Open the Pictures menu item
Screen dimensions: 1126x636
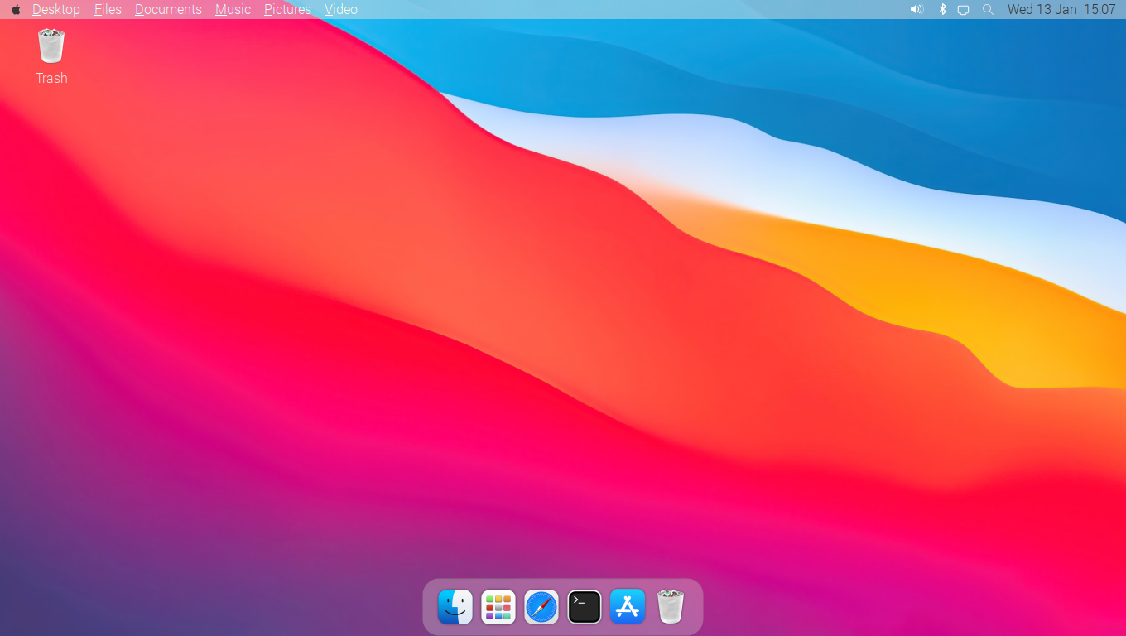coord(287,10)
